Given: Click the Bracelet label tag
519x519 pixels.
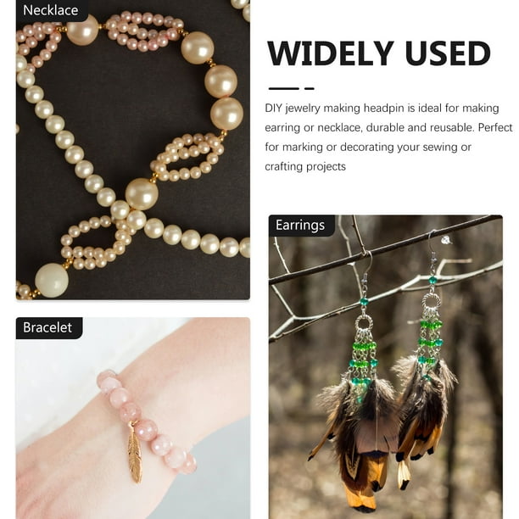Looking at the screenshot, I should coord(49,327).
